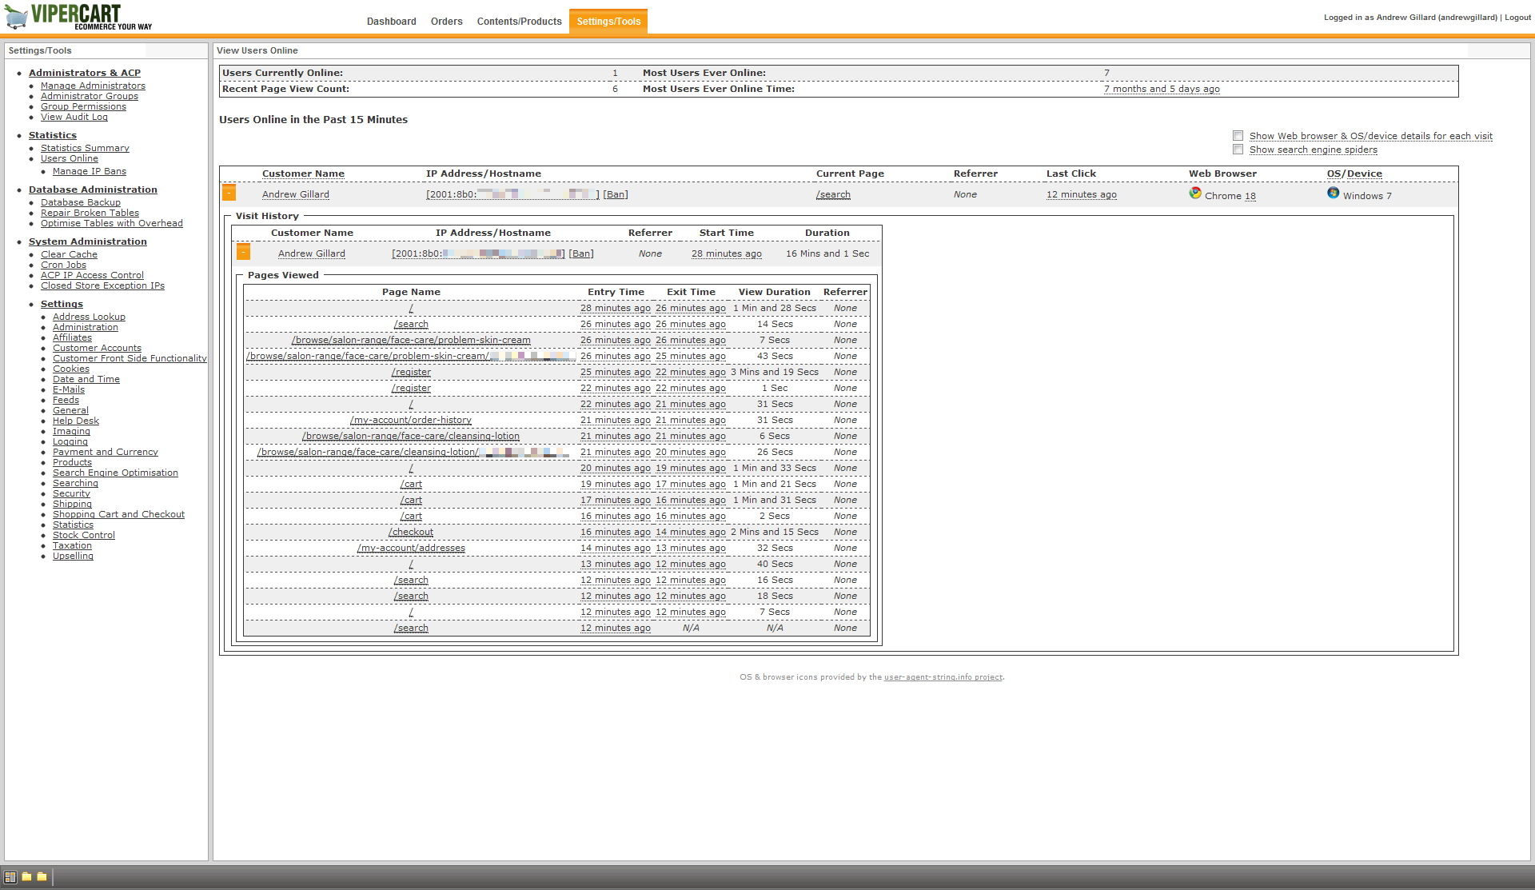This screenshot has width=1535, height=890.
Task: Collapse Andrew Gillard's online user row
Action: pos(229,194)
